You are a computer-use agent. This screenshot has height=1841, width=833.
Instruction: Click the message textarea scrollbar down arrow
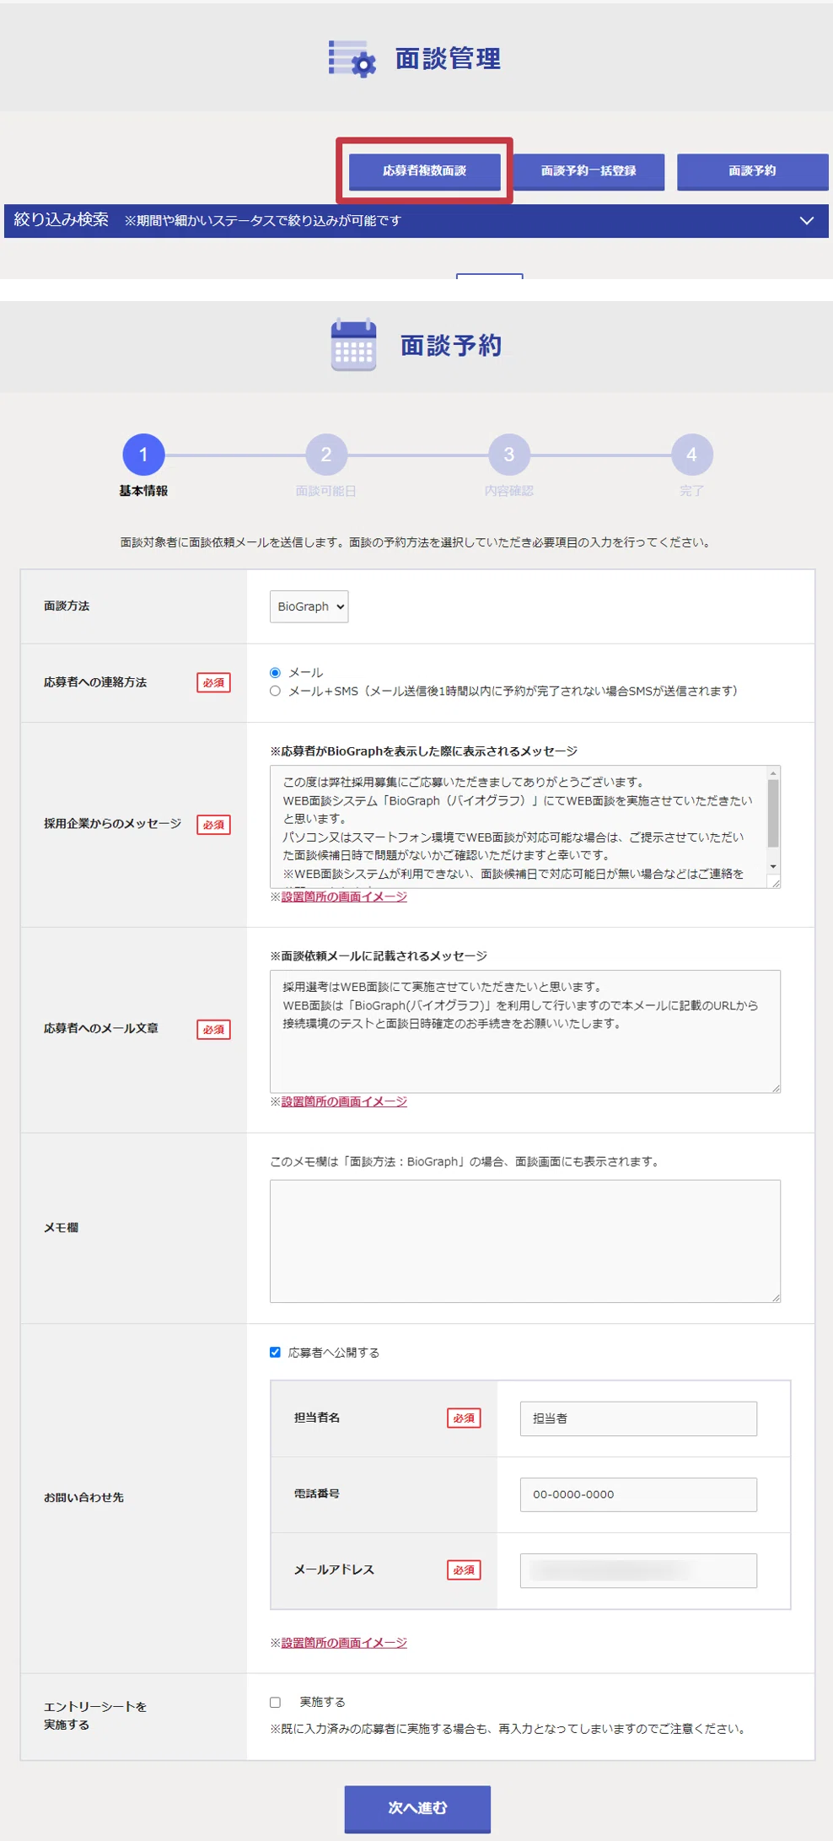click(x=773, y=867)
